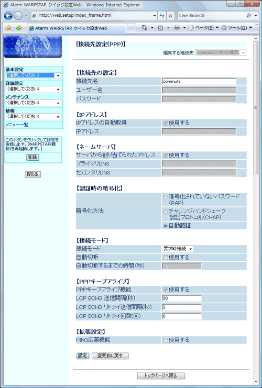262x388 pixels.
Task: Select the Aterm WARPSTAR browser tab
Action: pyautogui.click(x=77, y=28)
